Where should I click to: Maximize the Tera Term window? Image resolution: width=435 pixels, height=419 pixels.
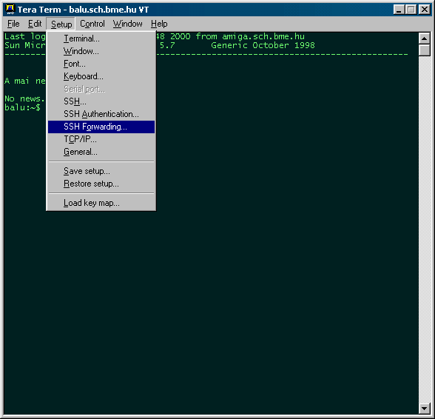point(411,10)
